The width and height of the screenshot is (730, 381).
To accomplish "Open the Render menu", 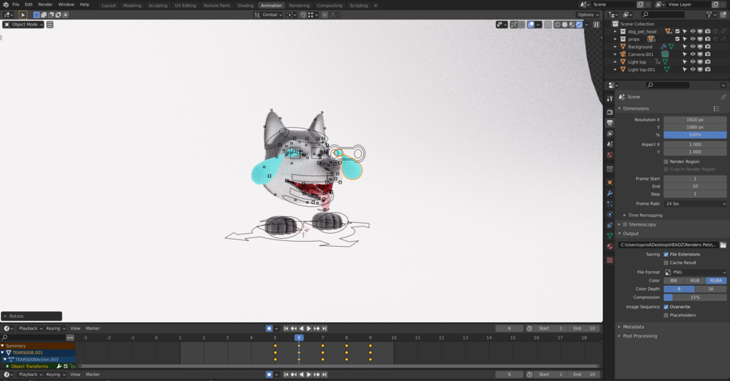I will [45, 4].
